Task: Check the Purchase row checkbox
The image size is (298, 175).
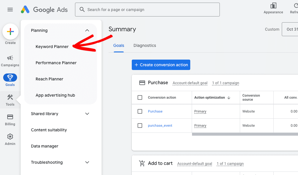Action: 140,111
